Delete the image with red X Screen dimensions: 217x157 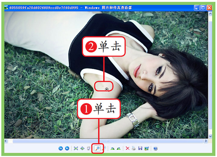[x=127, y=149]
